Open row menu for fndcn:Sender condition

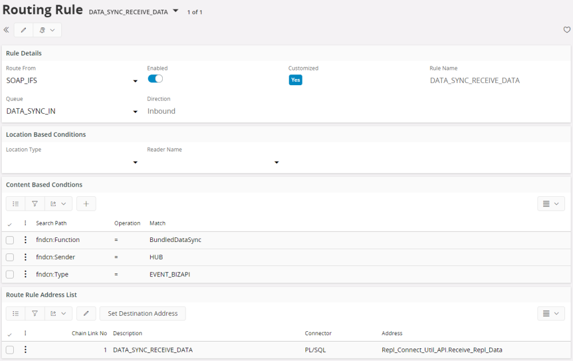25,257
